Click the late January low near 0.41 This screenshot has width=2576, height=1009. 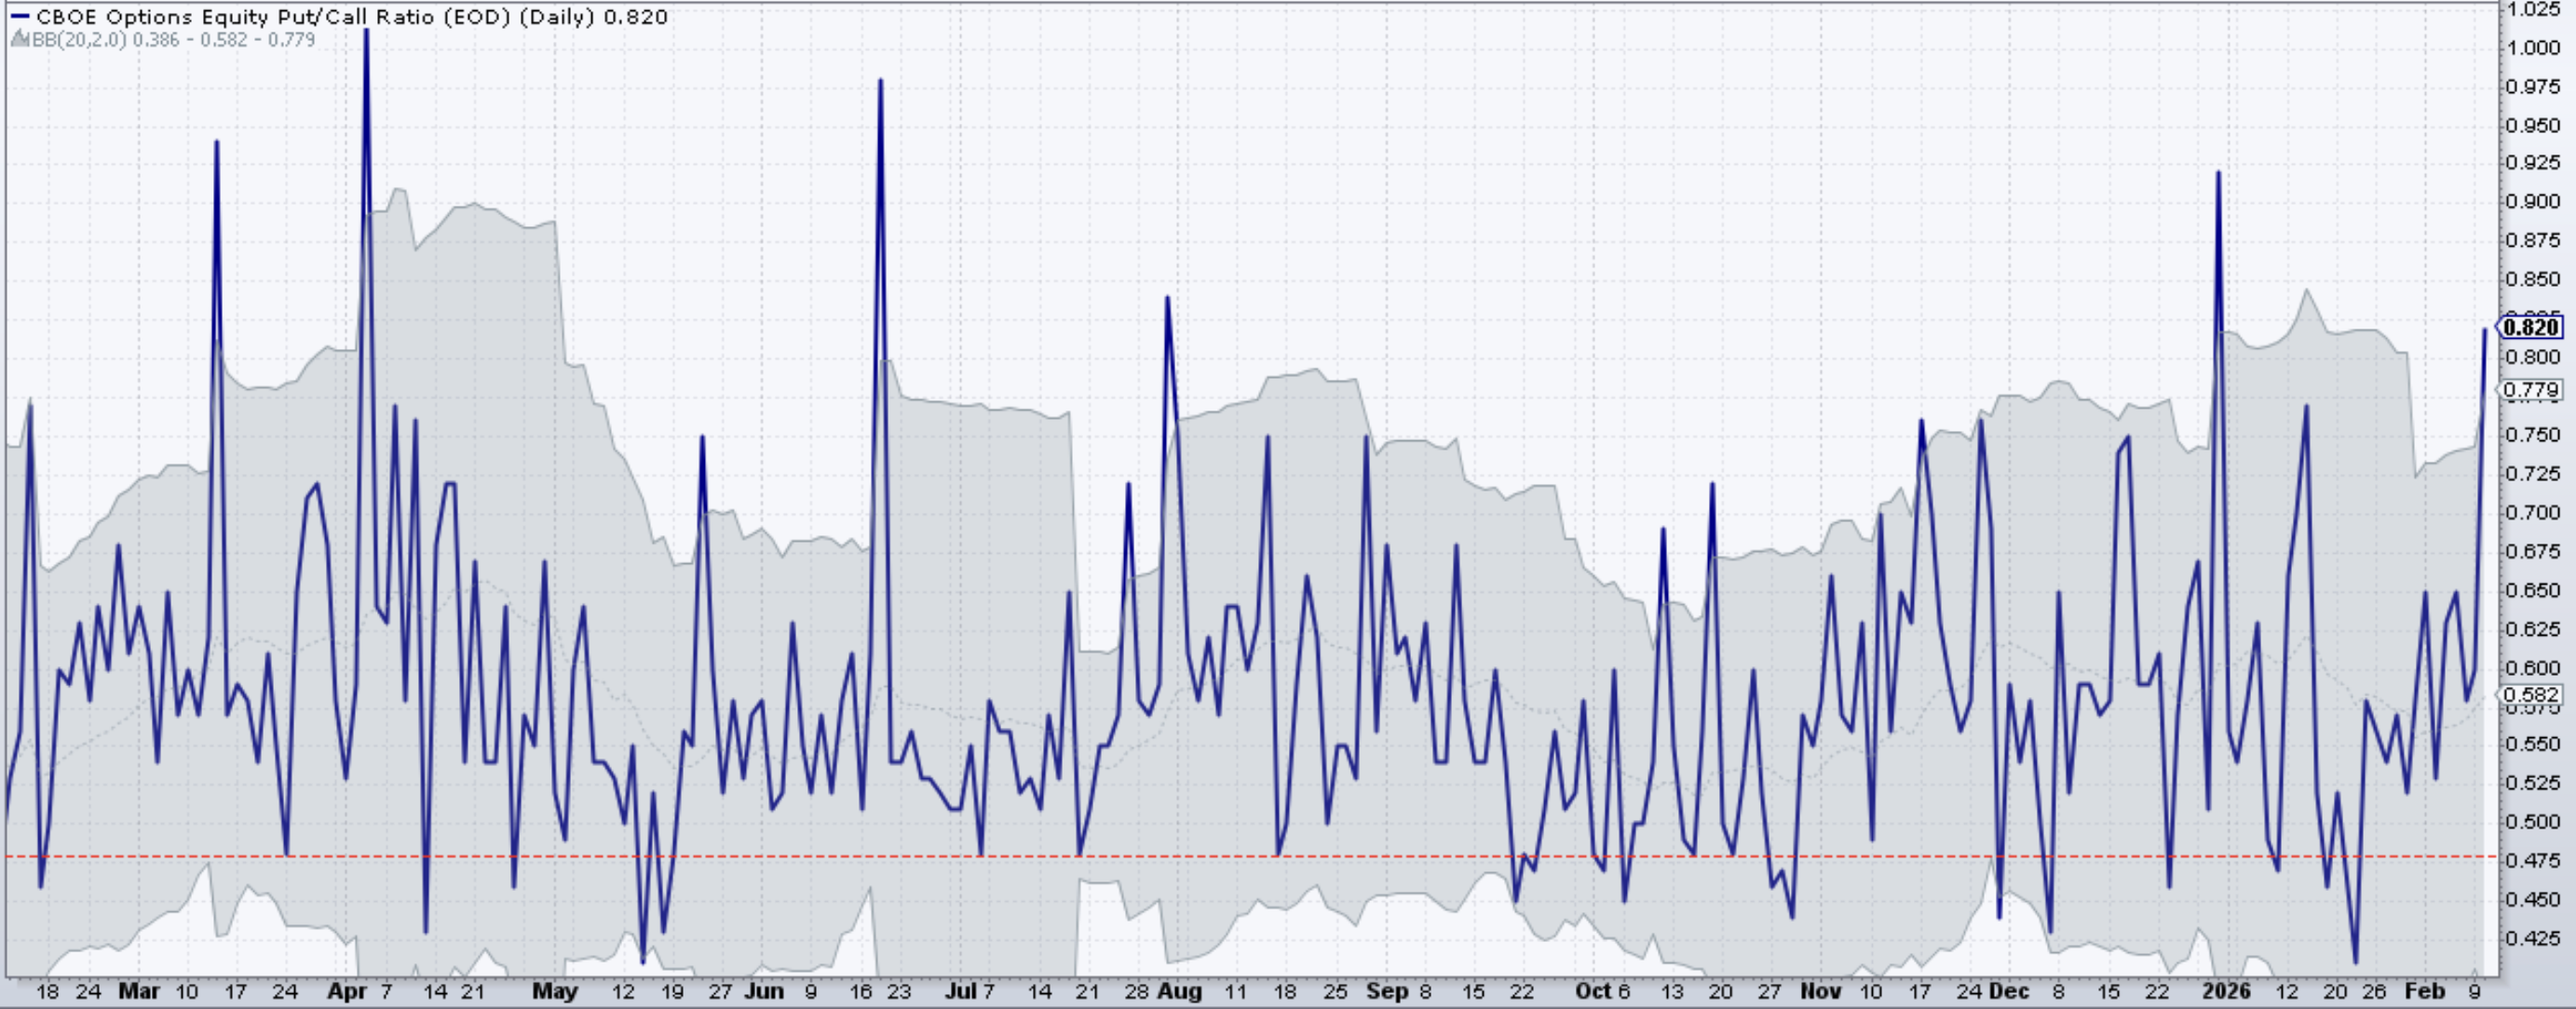point(2356,962)
